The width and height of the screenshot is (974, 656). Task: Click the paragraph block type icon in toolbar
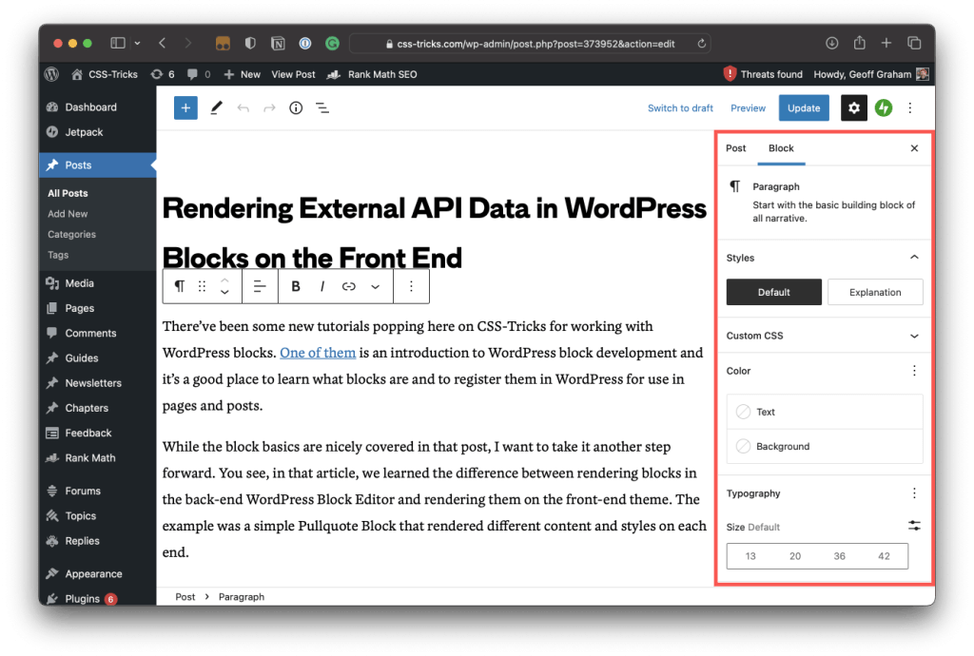click(x=180, y=286)
